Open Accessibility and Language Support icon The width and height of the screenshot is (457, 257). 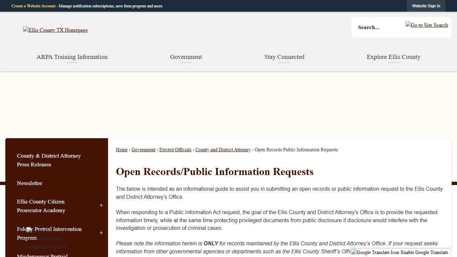tap(29, 230)
